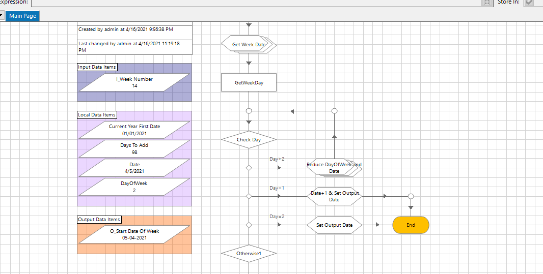Click the Input Data Items block label

tap(97, 67)
